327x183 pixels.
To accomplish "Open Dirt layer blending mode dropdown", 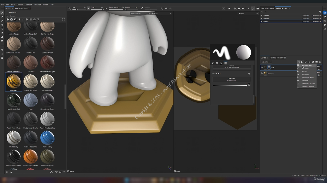I will click(319, 66).
